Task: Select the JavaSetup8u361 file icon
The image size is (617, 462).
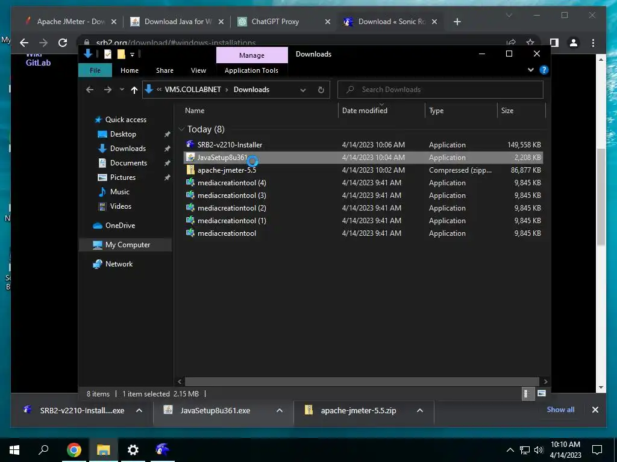Action: [x=190, y=157]
